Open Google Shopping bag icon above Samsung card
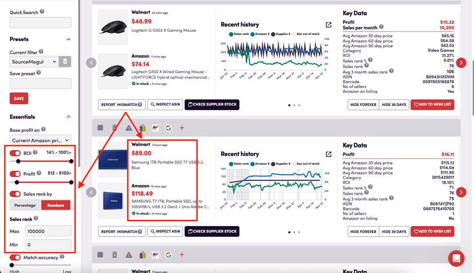 pos(143,128)
